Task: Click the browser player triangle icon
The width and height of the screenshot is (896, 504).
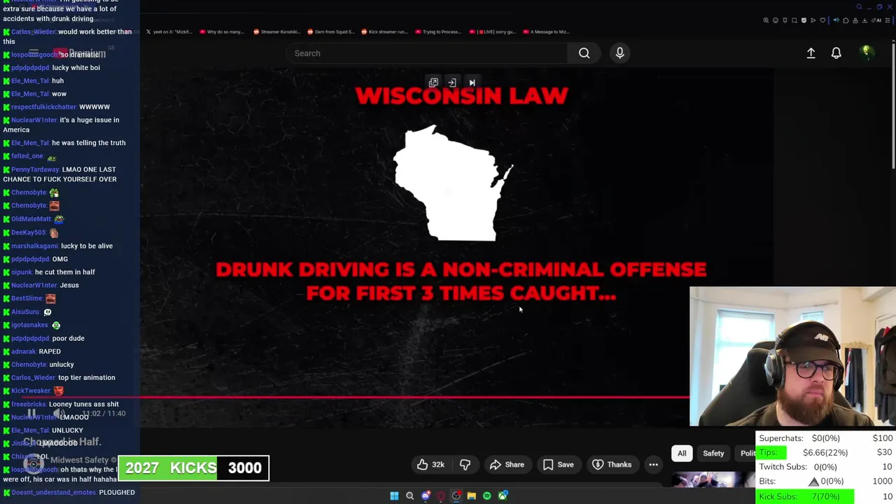Action: [x=813, y=20]
